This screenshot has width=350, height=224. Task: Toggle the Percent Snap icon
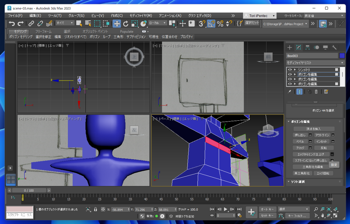[x=220, y=24]
